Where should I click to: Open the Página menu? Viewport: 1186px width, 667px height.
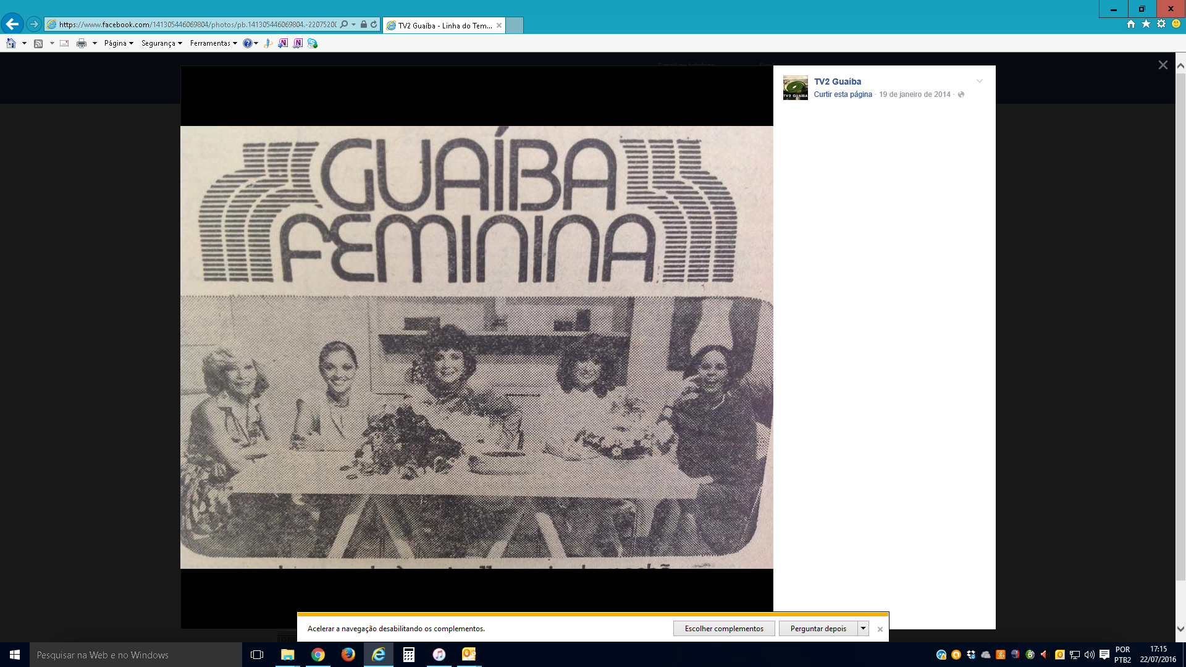tap(119, 43)
